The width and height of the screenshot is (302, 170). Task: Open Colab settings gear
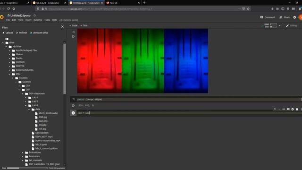pos(294,17)
